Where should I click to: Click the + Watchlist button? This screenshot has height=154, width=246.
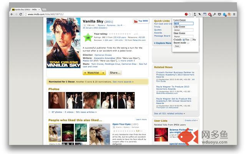pyautogui.click(x=92, y=73)
